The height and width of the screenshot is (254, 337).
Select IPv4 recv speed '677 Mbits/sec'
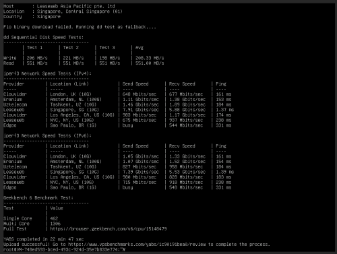186,94
